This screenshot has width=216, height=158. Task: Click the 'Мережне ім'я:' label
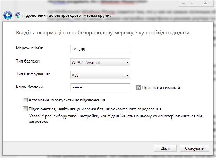tap(32, 48)
